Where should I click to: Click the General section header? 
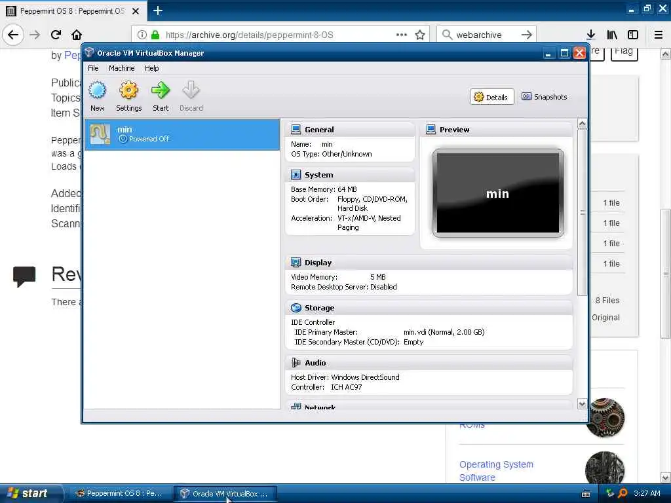coord(350,130)
